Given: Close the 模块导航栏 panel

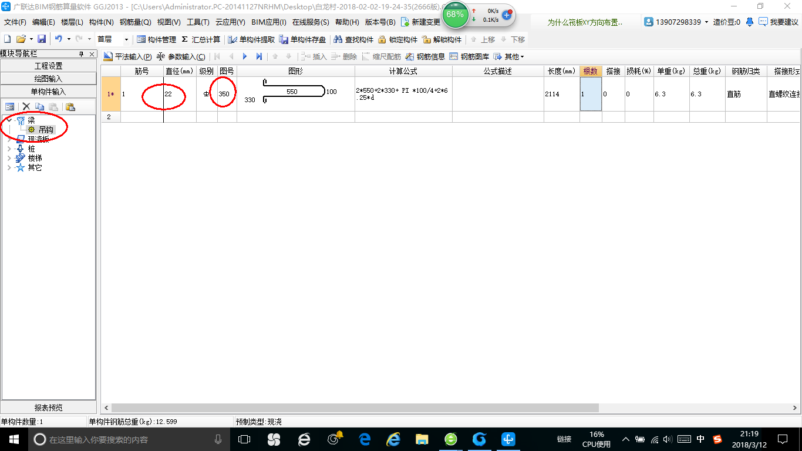Looking at the screenshot, I should pyautogui.click(x=92, y=53).
